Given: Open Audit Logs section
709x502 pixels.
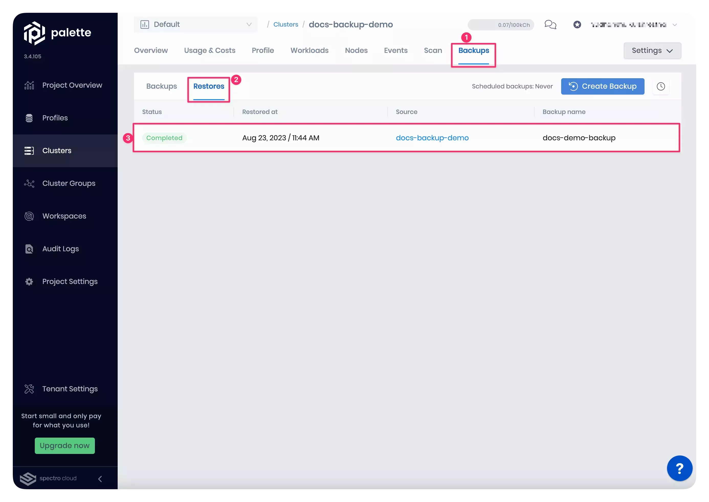Looking at the screenshot, I should coord(60,248).
